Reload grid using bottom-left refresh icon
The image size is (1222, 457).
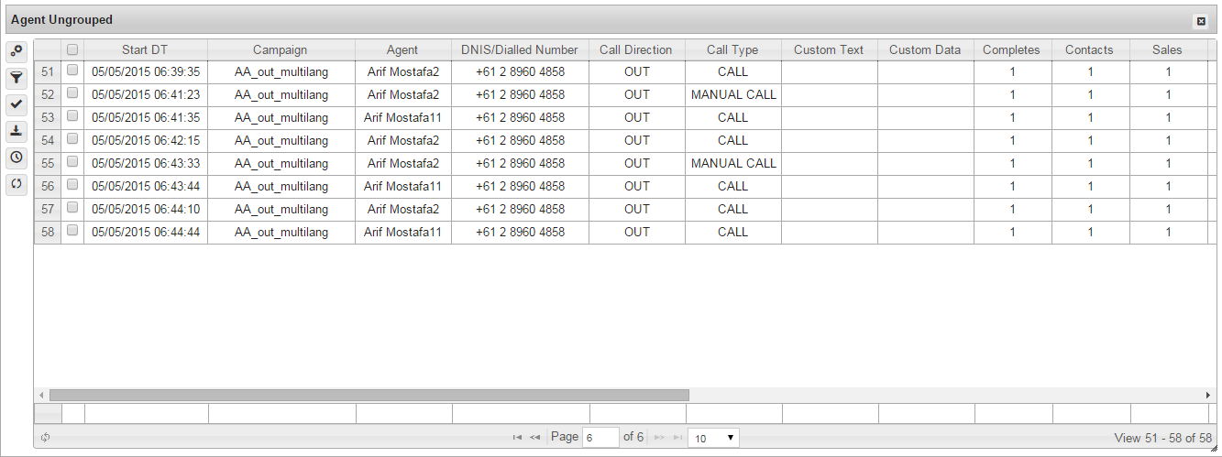pyautogui.click(x=45, y=438)
